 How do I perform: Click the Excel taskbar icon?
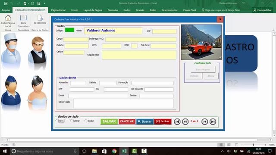click(x=124, y=151)
